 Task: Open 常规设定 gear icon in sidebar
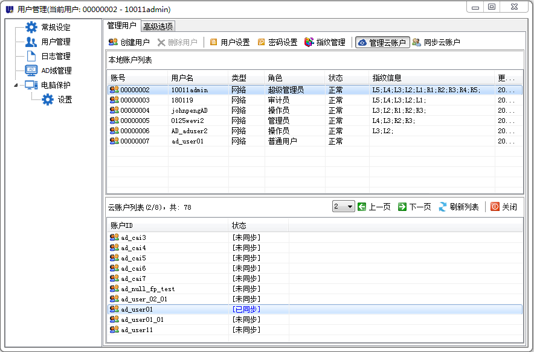pyautogui.click(x=31, y=27)
